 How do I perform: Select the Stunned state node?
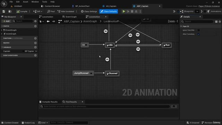tap(112, 73)
